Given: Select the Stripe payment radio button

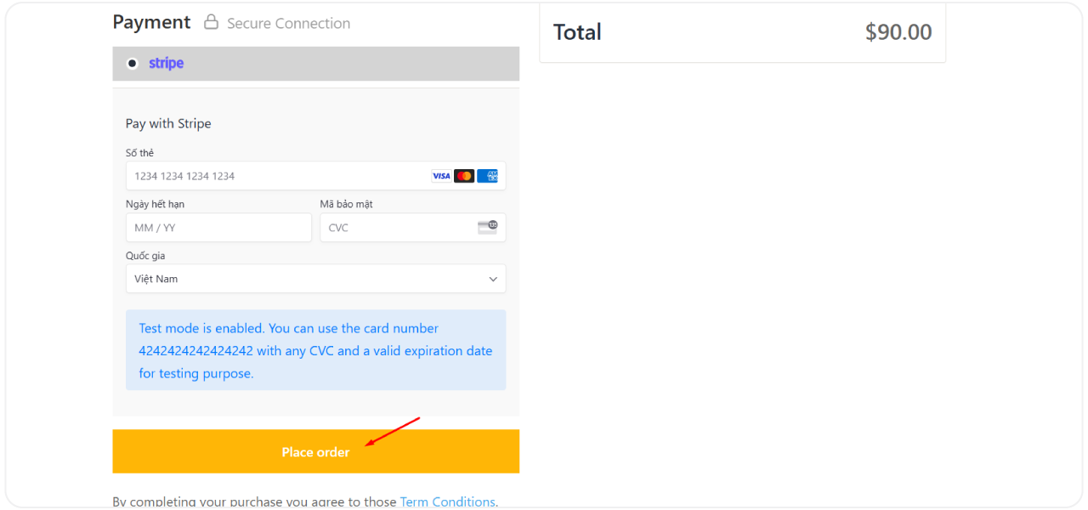Looking at the screenshot, I should 132,63.
